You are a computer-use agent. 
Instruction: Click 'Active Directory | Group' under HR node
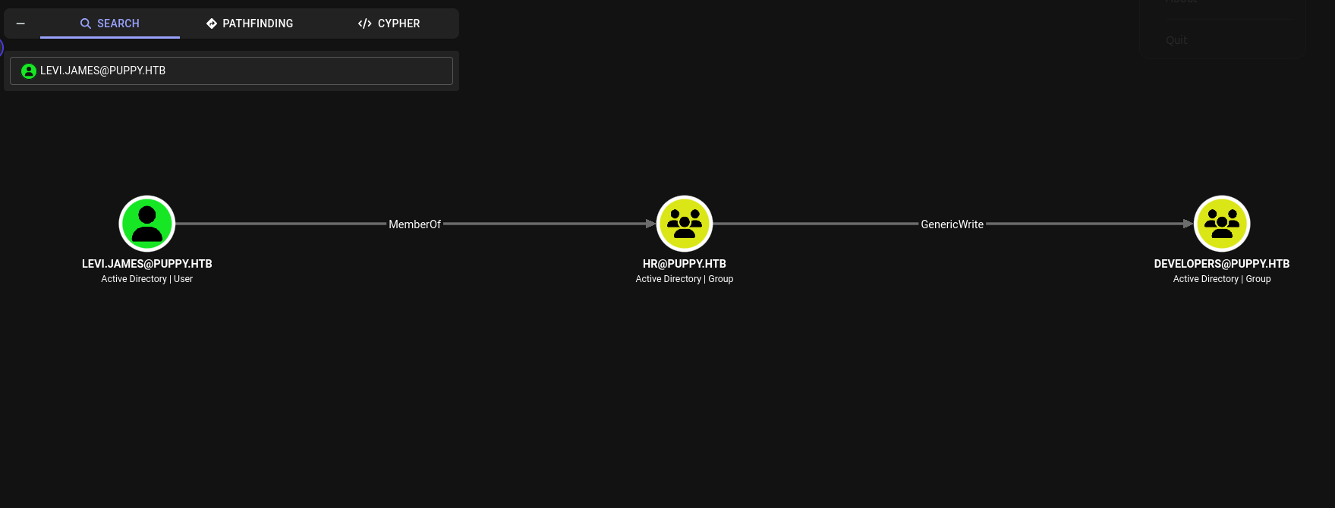pos(685,279)
